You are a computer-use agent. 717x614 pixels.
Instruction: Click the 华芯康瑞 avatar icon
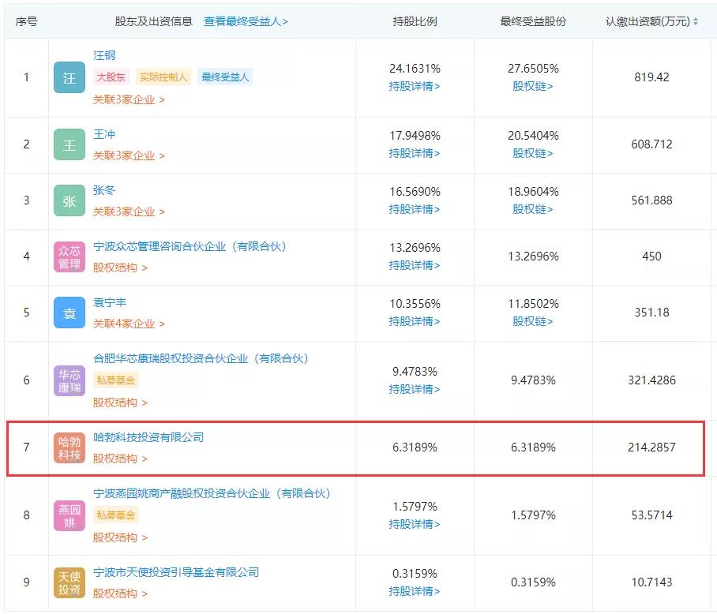pos(69,380)
